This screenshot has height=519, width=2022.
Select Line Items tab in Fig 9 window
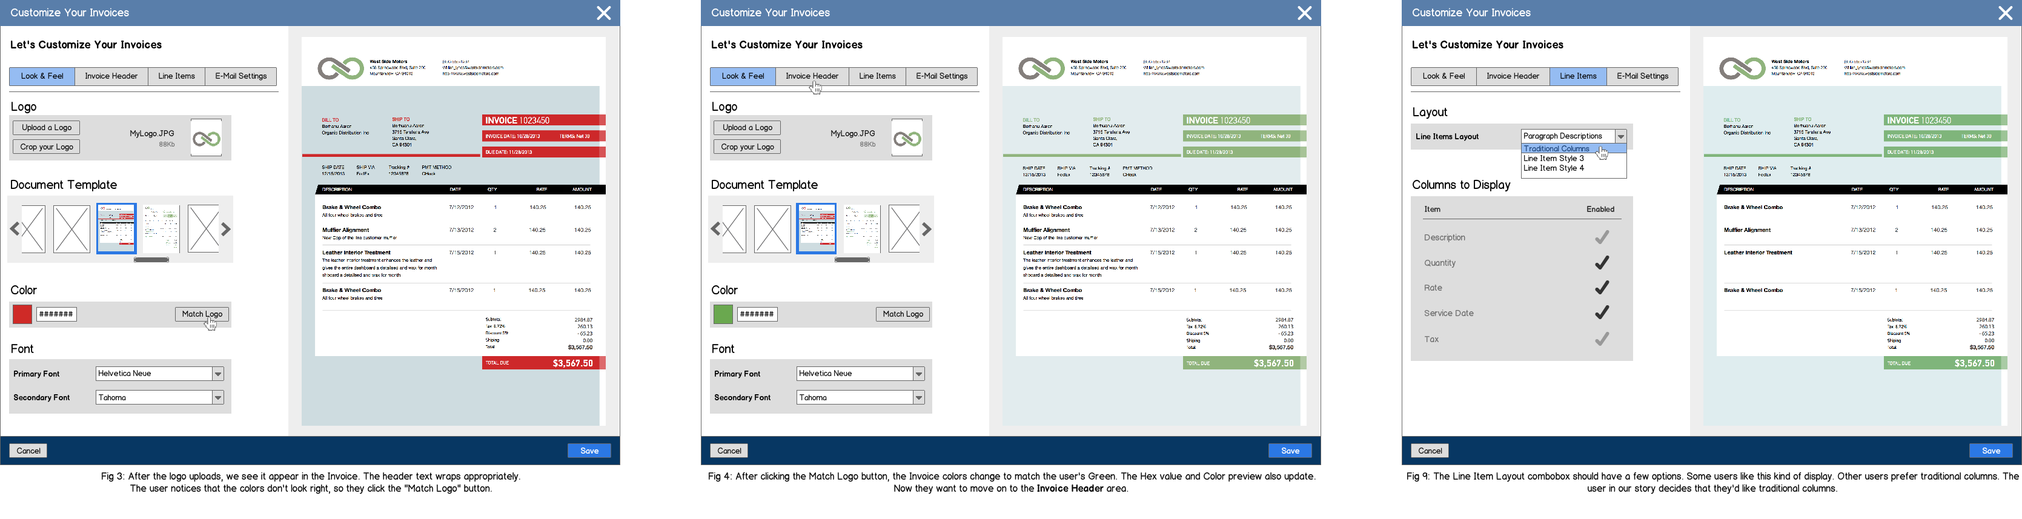click(x=1579, y=76)
